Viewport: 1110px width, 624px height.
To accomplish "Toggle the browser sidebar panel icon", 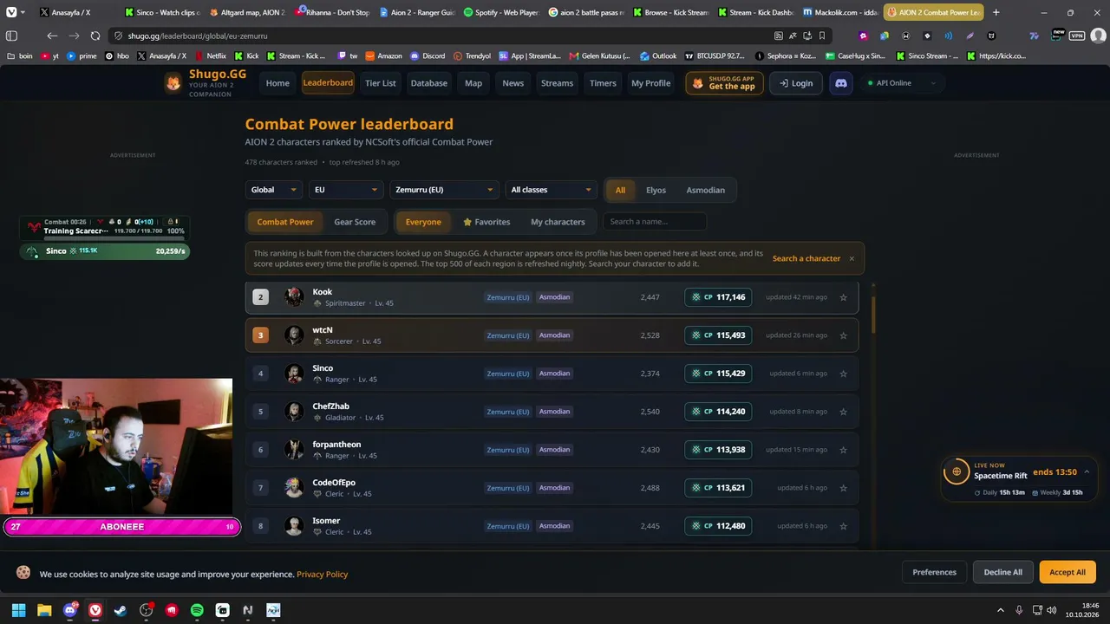I will pyautogui.click(x=11, y=36).
